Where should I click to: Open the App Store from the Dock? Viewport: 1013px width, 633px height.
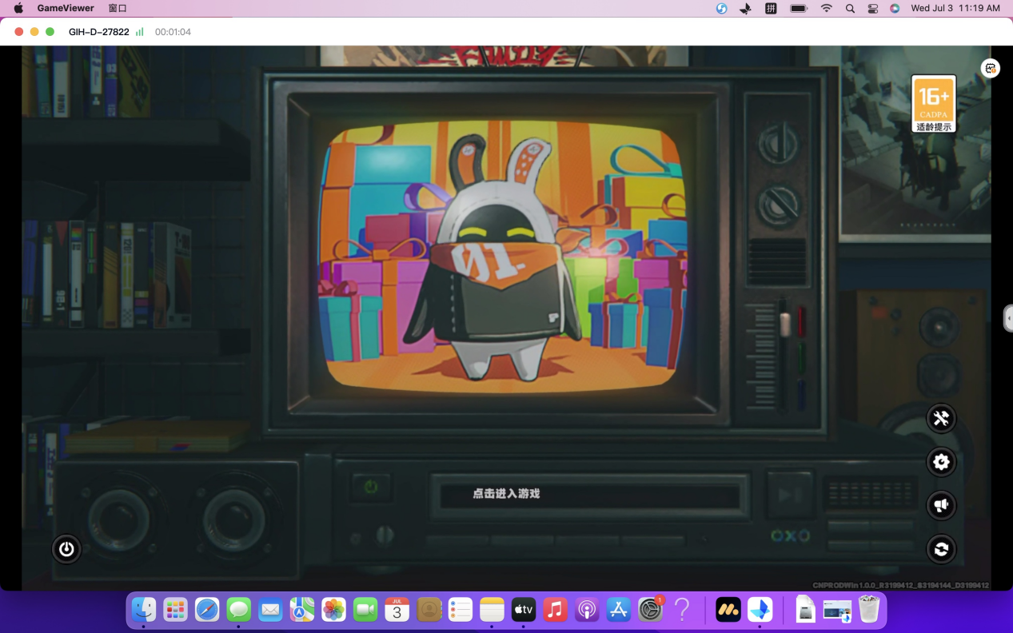619,610
